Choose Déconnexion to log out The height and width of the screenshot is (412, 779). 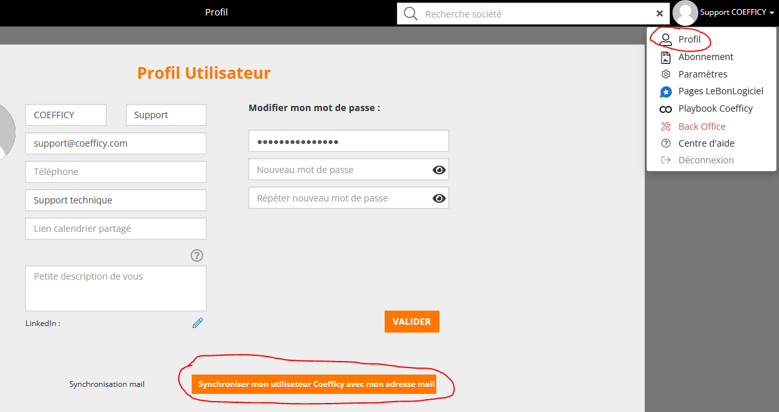point(706,160)
